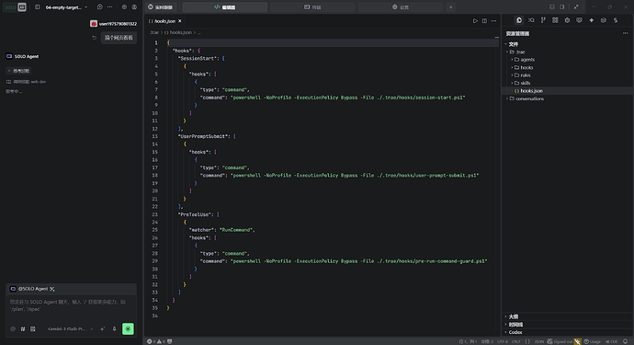Viewport: 634px width, 345px height.
Task: Open the Explorer view icon
Action: pos(519,20)
